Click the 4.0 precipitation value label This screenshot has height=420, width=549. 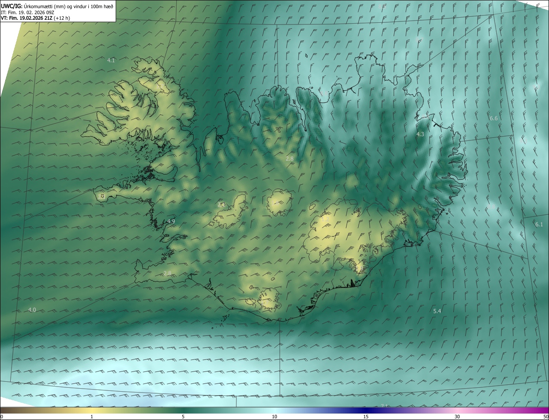point(32,310)
